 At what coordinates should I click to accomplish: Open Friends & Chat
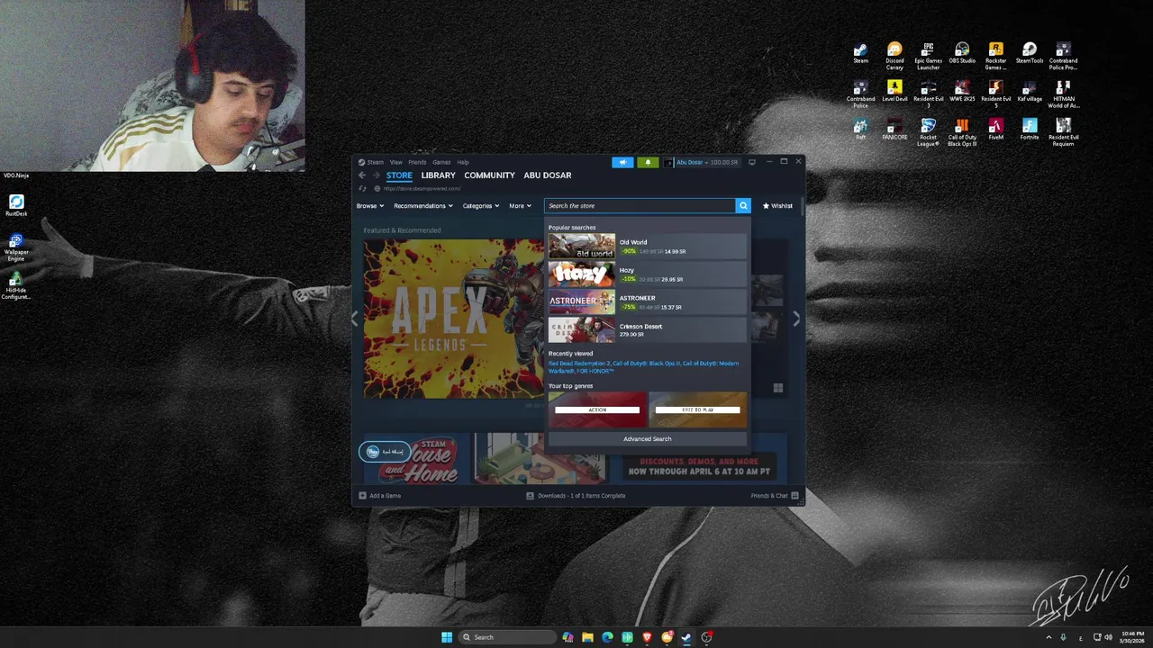tap(774, 496)
